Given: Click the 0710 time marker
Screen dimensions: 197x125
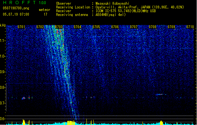Looking at the screenshot, I should click(x=190, y=27).
